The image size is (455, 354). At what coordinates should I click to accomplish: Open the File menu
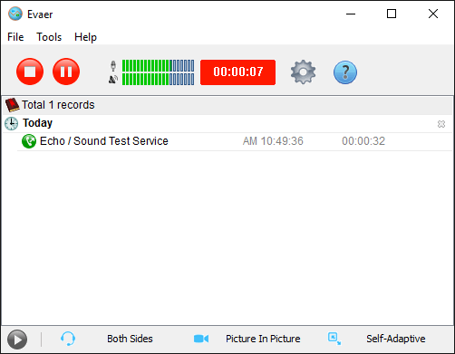(15, 37)
